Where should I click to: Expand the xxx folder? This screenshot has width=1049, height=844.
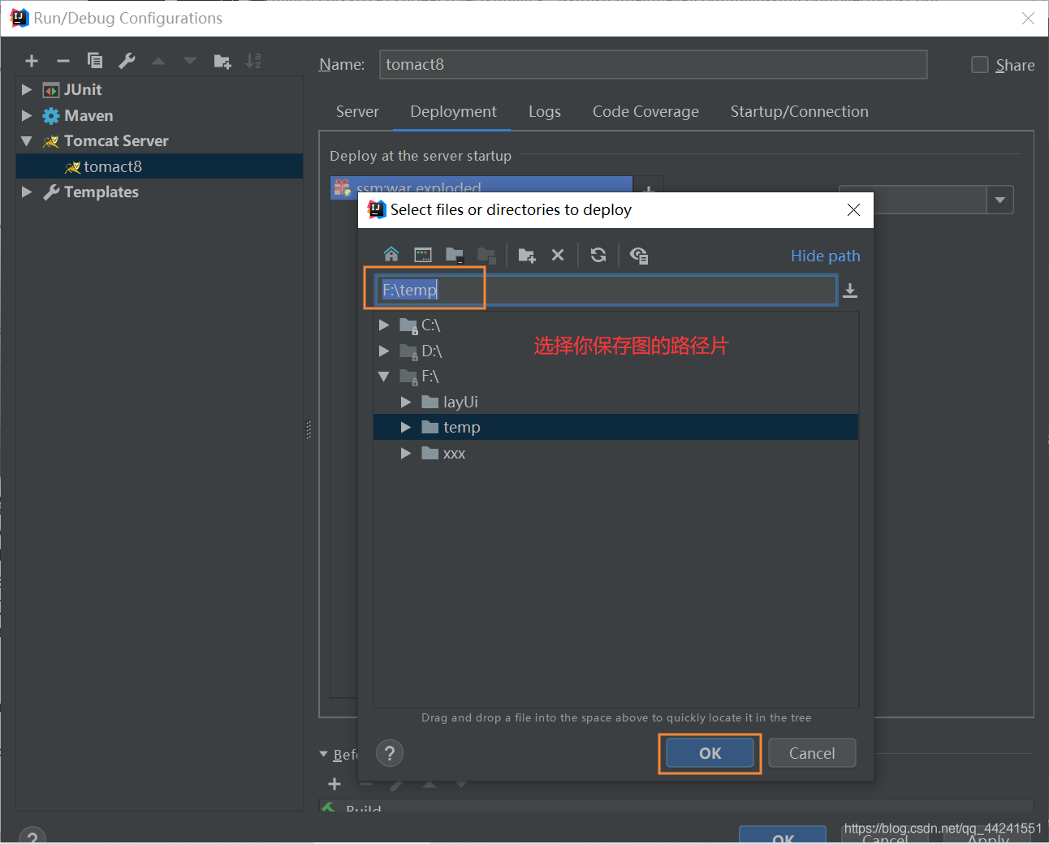coord(406,453)
